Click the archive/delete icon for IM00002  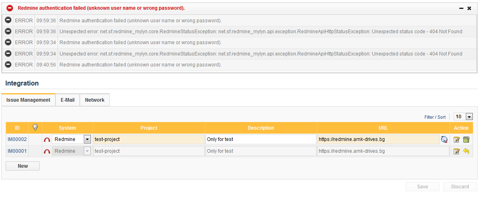pos(466,139)
